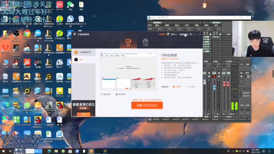The image size is (274, 154).
Task: Open the dropdown above the 电音 channel in Mixer
Action: (x=177, y=23)
